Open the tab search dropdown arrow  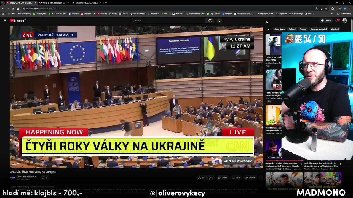click(2, 3)
